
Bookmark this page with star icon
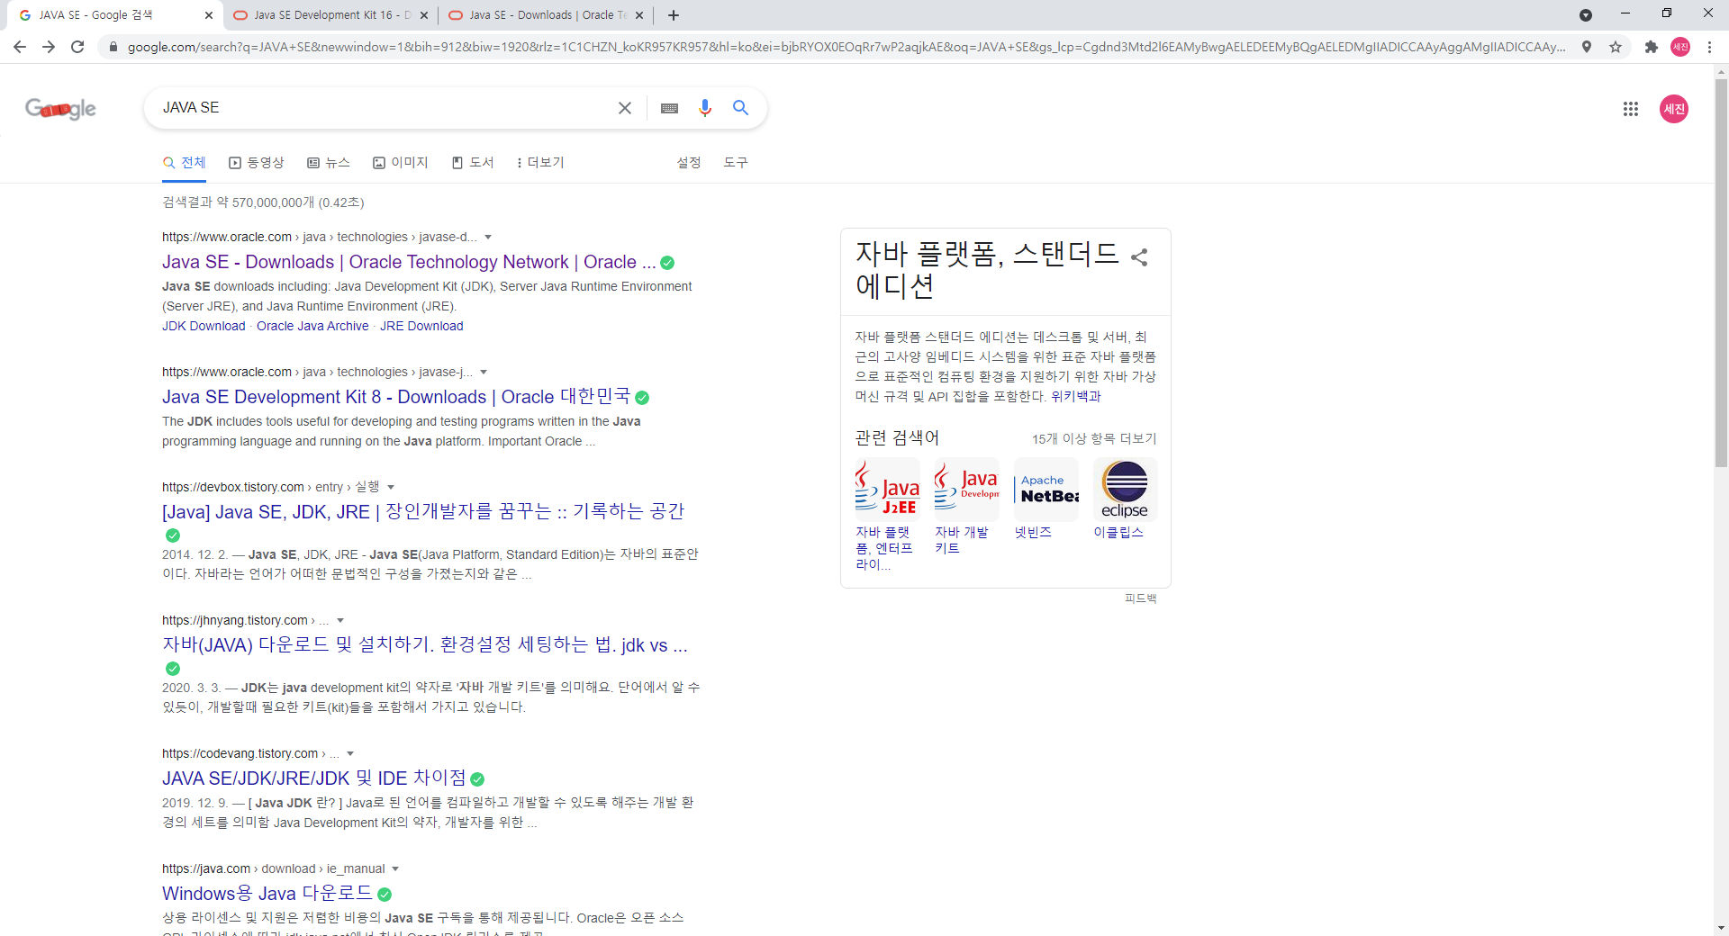pyautogui.click(x=1616, y=47)
